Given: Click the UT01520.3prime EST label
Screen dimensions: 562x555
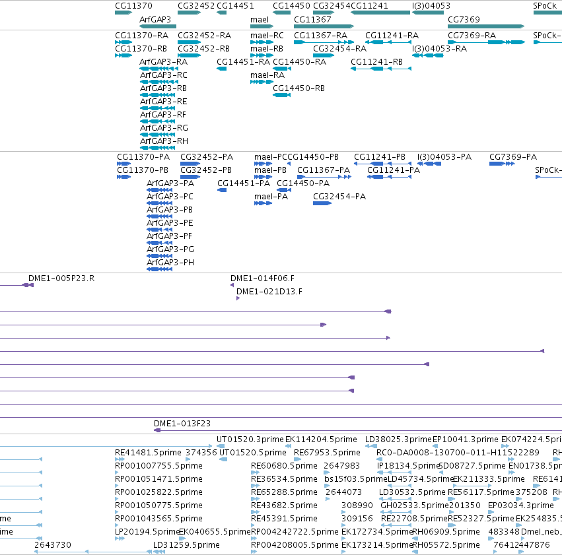Looking at the screenshot, I should point(250,440).
